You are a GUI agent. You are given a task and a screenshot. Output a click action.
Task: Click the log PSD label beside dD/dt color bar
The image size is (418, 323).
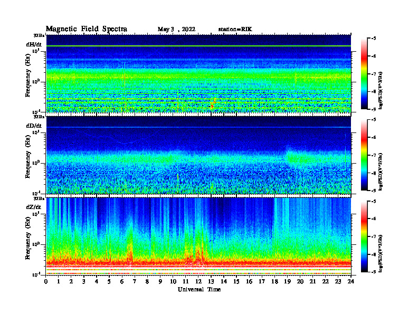pos(381,172)
